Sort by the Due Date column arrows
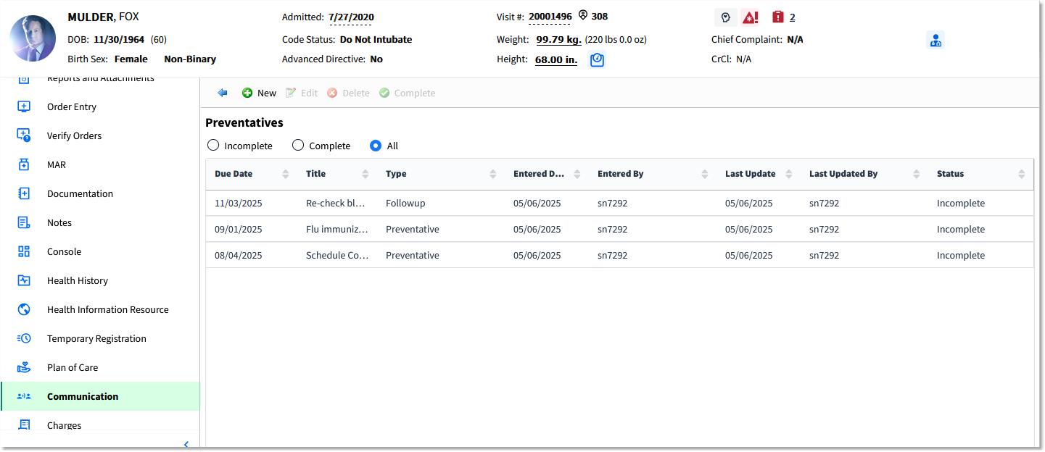The image size is (1045, 452). click(285, 174)
